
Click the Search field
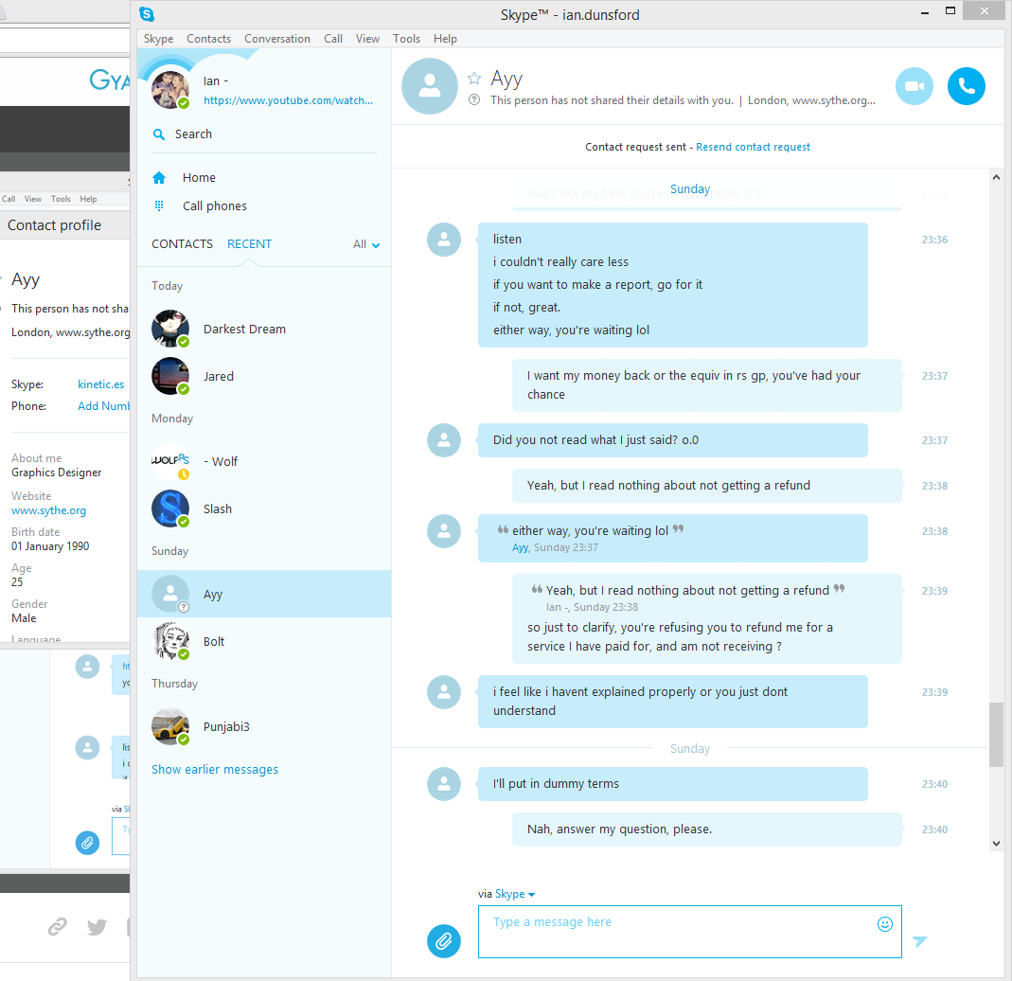tap(264, 134)
